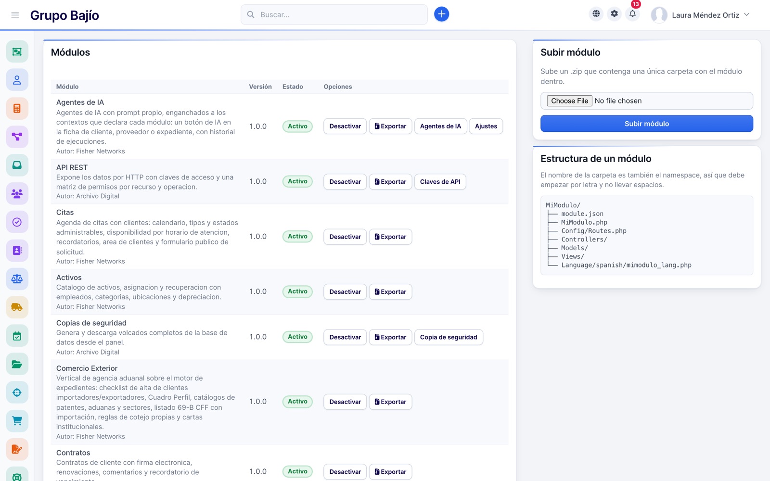Deactivate the API REST module
The height and width of the screenshot is (481, 770).
tap(345, 182)
